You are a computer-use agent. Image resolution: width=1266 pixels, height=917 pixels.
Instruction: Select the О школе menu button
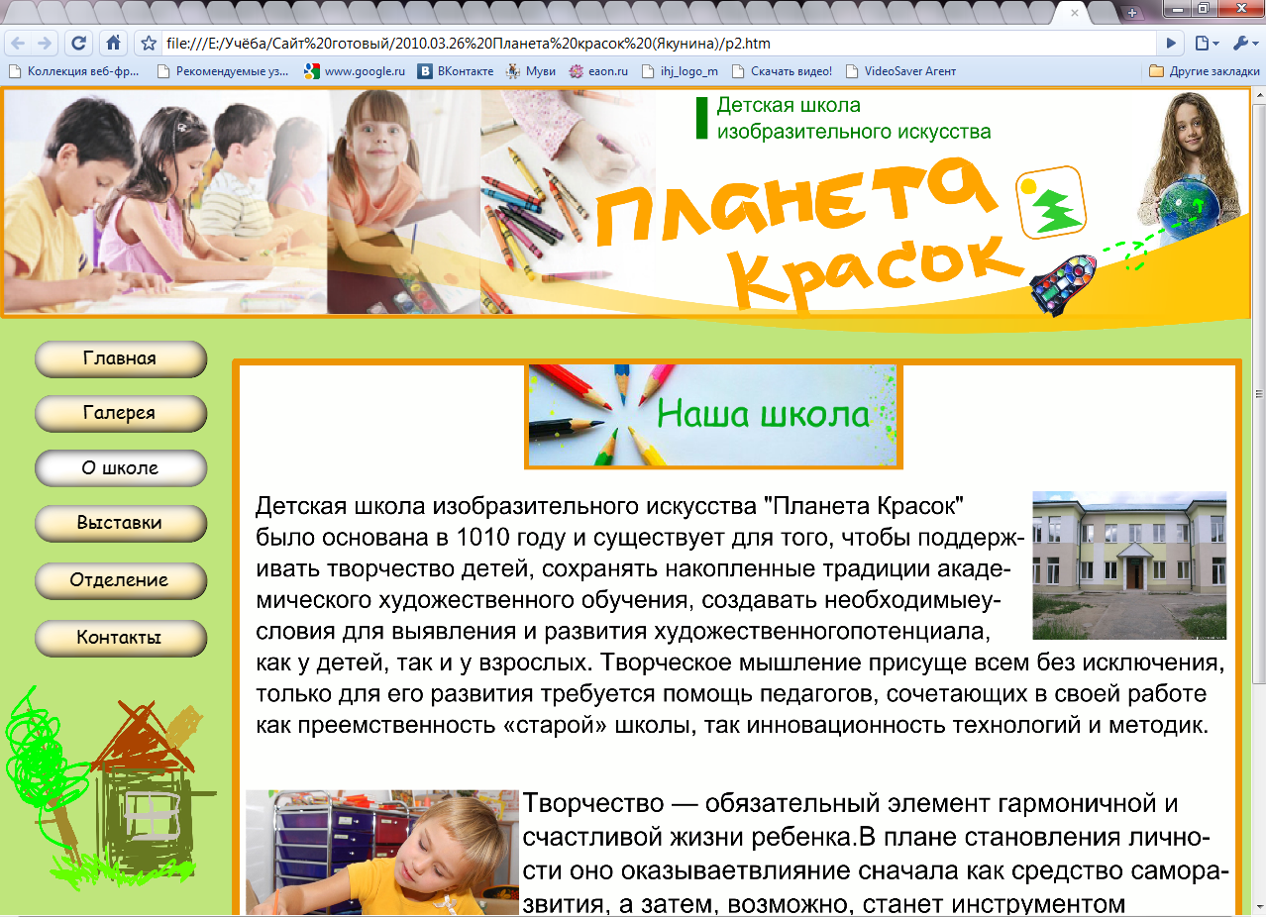(x=120, y=467)
